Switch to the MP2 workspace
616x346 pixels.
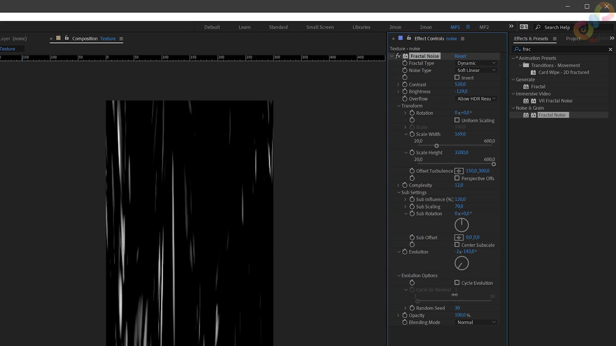[484, 27]
